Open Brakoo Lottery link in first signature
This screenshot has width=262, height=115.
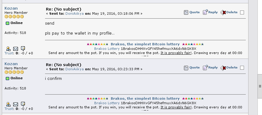click(x=107, y=49)
